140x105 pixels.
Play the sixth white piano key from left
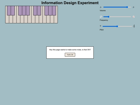[x=26, y=19]
